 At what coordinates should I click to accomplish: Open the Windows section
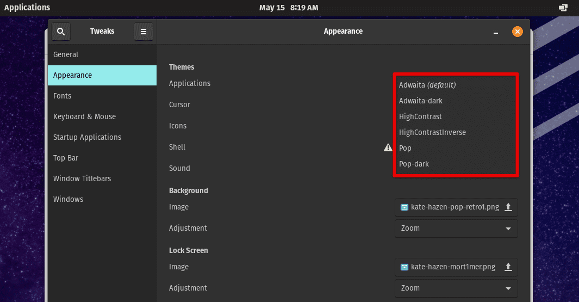click(102, 200)
